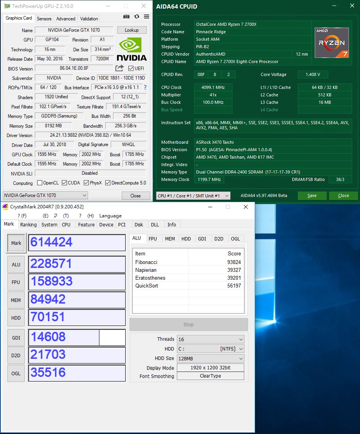The height and width of the screenshot is (434, 360).
Task: Open the Language menu in CrystalMark
Action: tap(110, 215)
